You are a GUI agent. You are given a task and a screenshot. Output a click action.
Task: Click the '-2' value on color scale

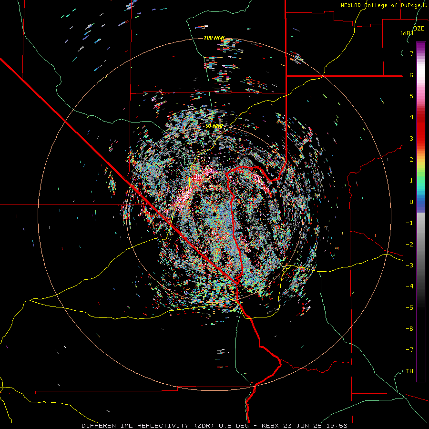click(x=409, y=245)
